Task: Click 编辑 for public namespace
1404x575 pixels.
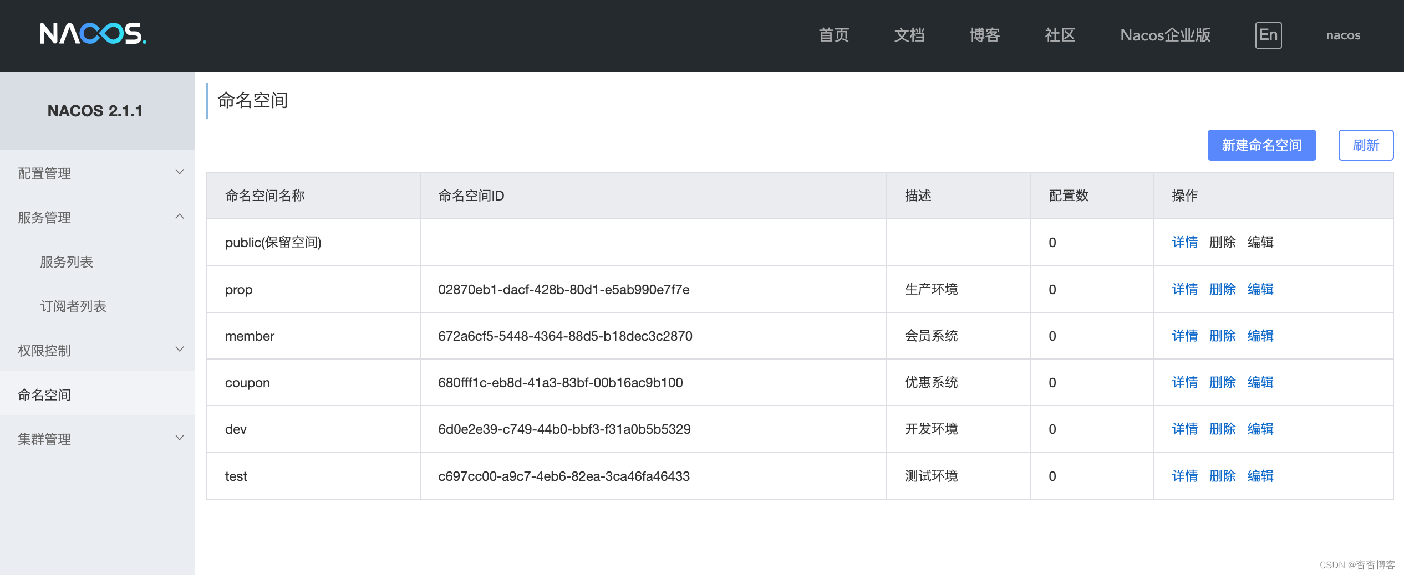Action: 1260,242
